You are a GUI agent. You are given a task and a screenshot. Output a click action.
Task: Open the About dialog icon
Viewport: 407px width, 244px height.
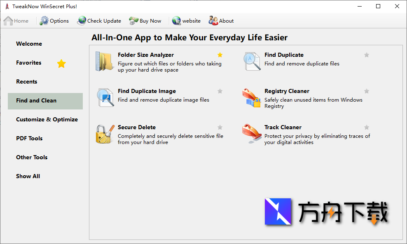(x=213, y=20)
